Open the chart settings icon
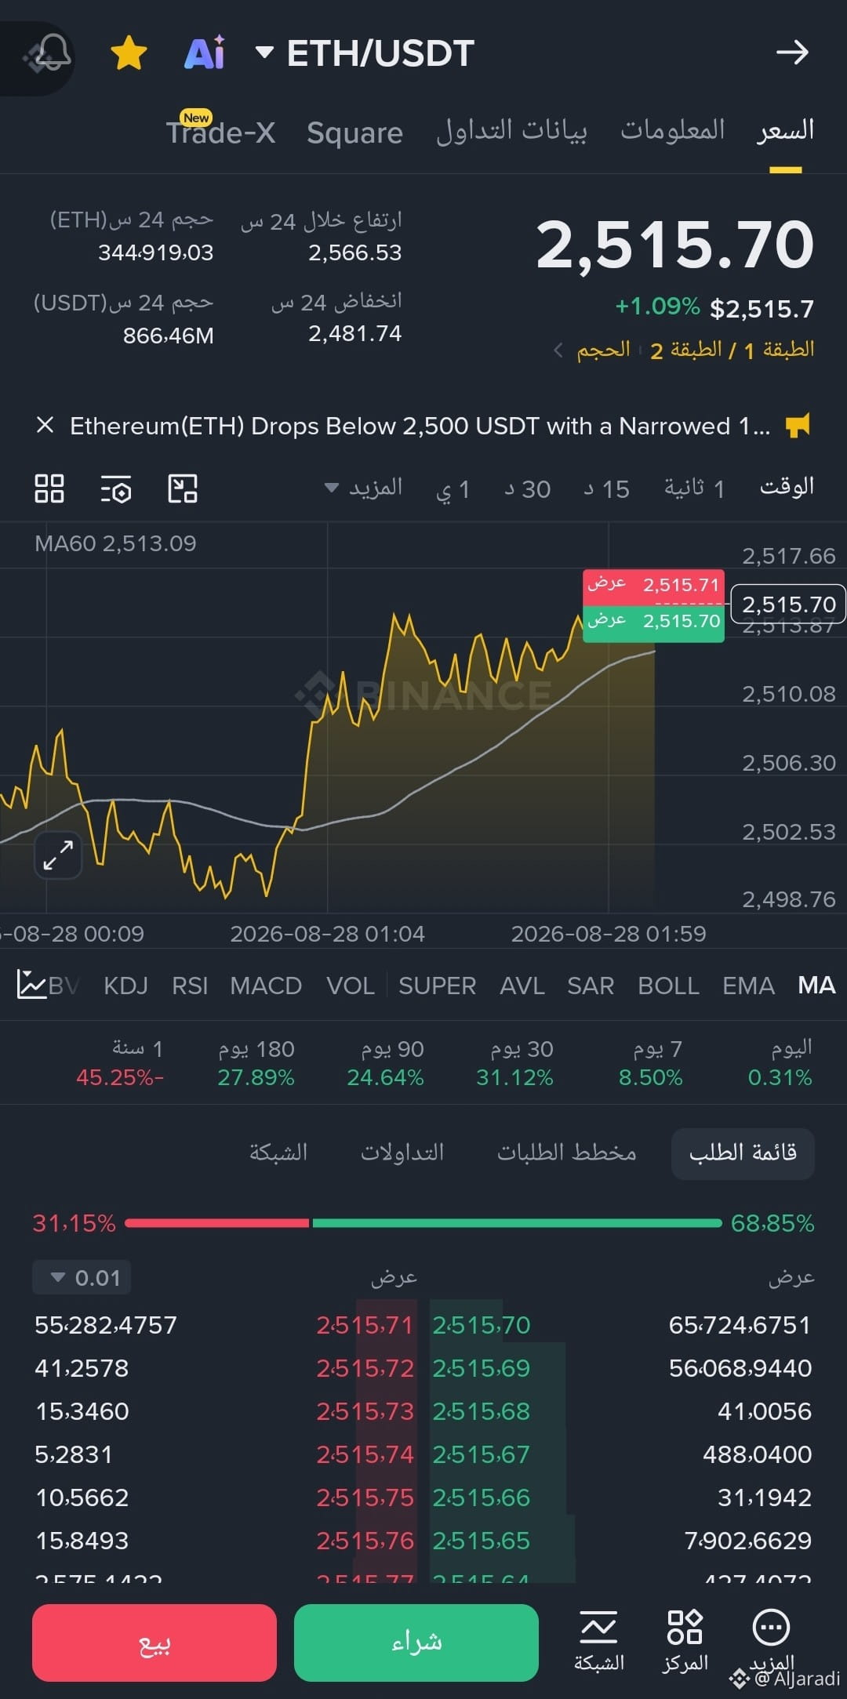The height and width of the screenshot is (1699, 847). 116,488
